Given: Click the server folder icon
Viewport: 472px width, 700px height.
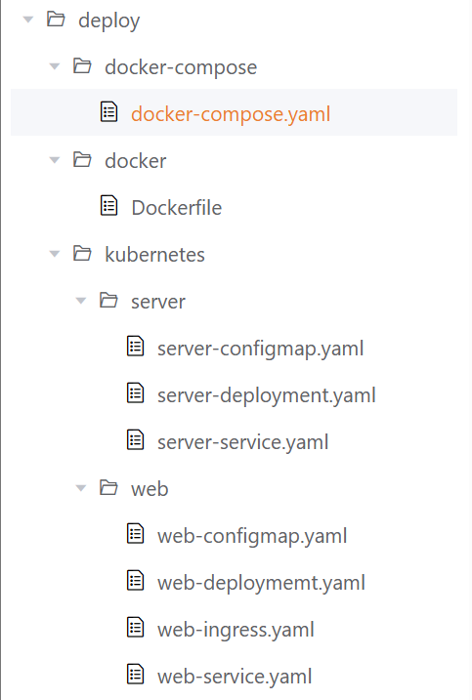Looking at the screenshot, I should 108,301.
